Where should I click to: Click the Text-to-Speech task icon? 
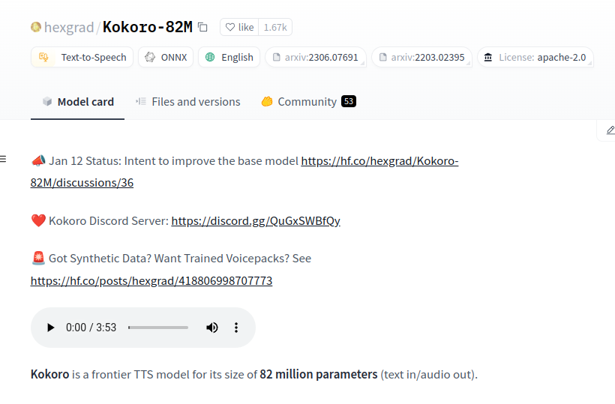click(x=44, y=57)
